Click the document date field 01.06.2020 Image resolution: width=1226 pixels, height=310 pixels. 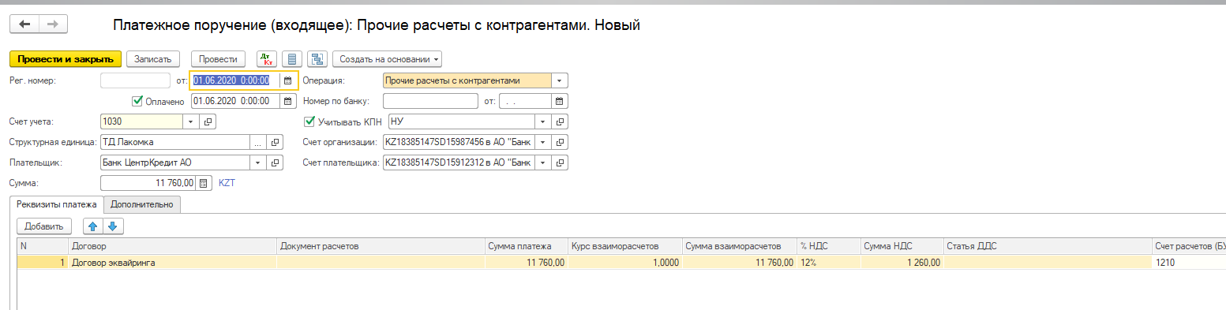tap(235, 80)
